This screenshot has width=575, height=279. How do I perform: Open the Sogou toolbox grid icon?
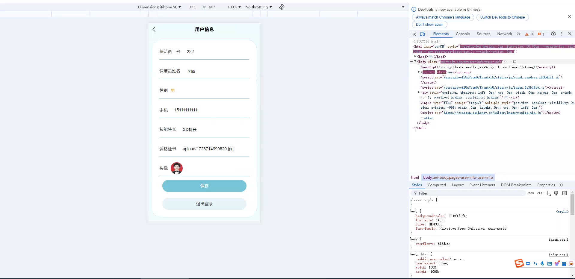(x=564, y=264)
